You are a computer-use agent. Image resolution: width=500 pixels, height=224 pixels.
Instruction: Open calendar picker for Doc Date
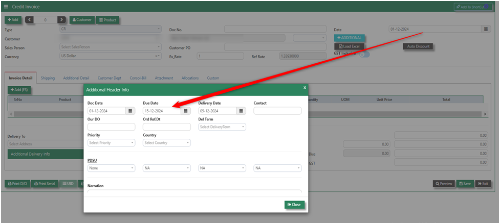(131, 111)
